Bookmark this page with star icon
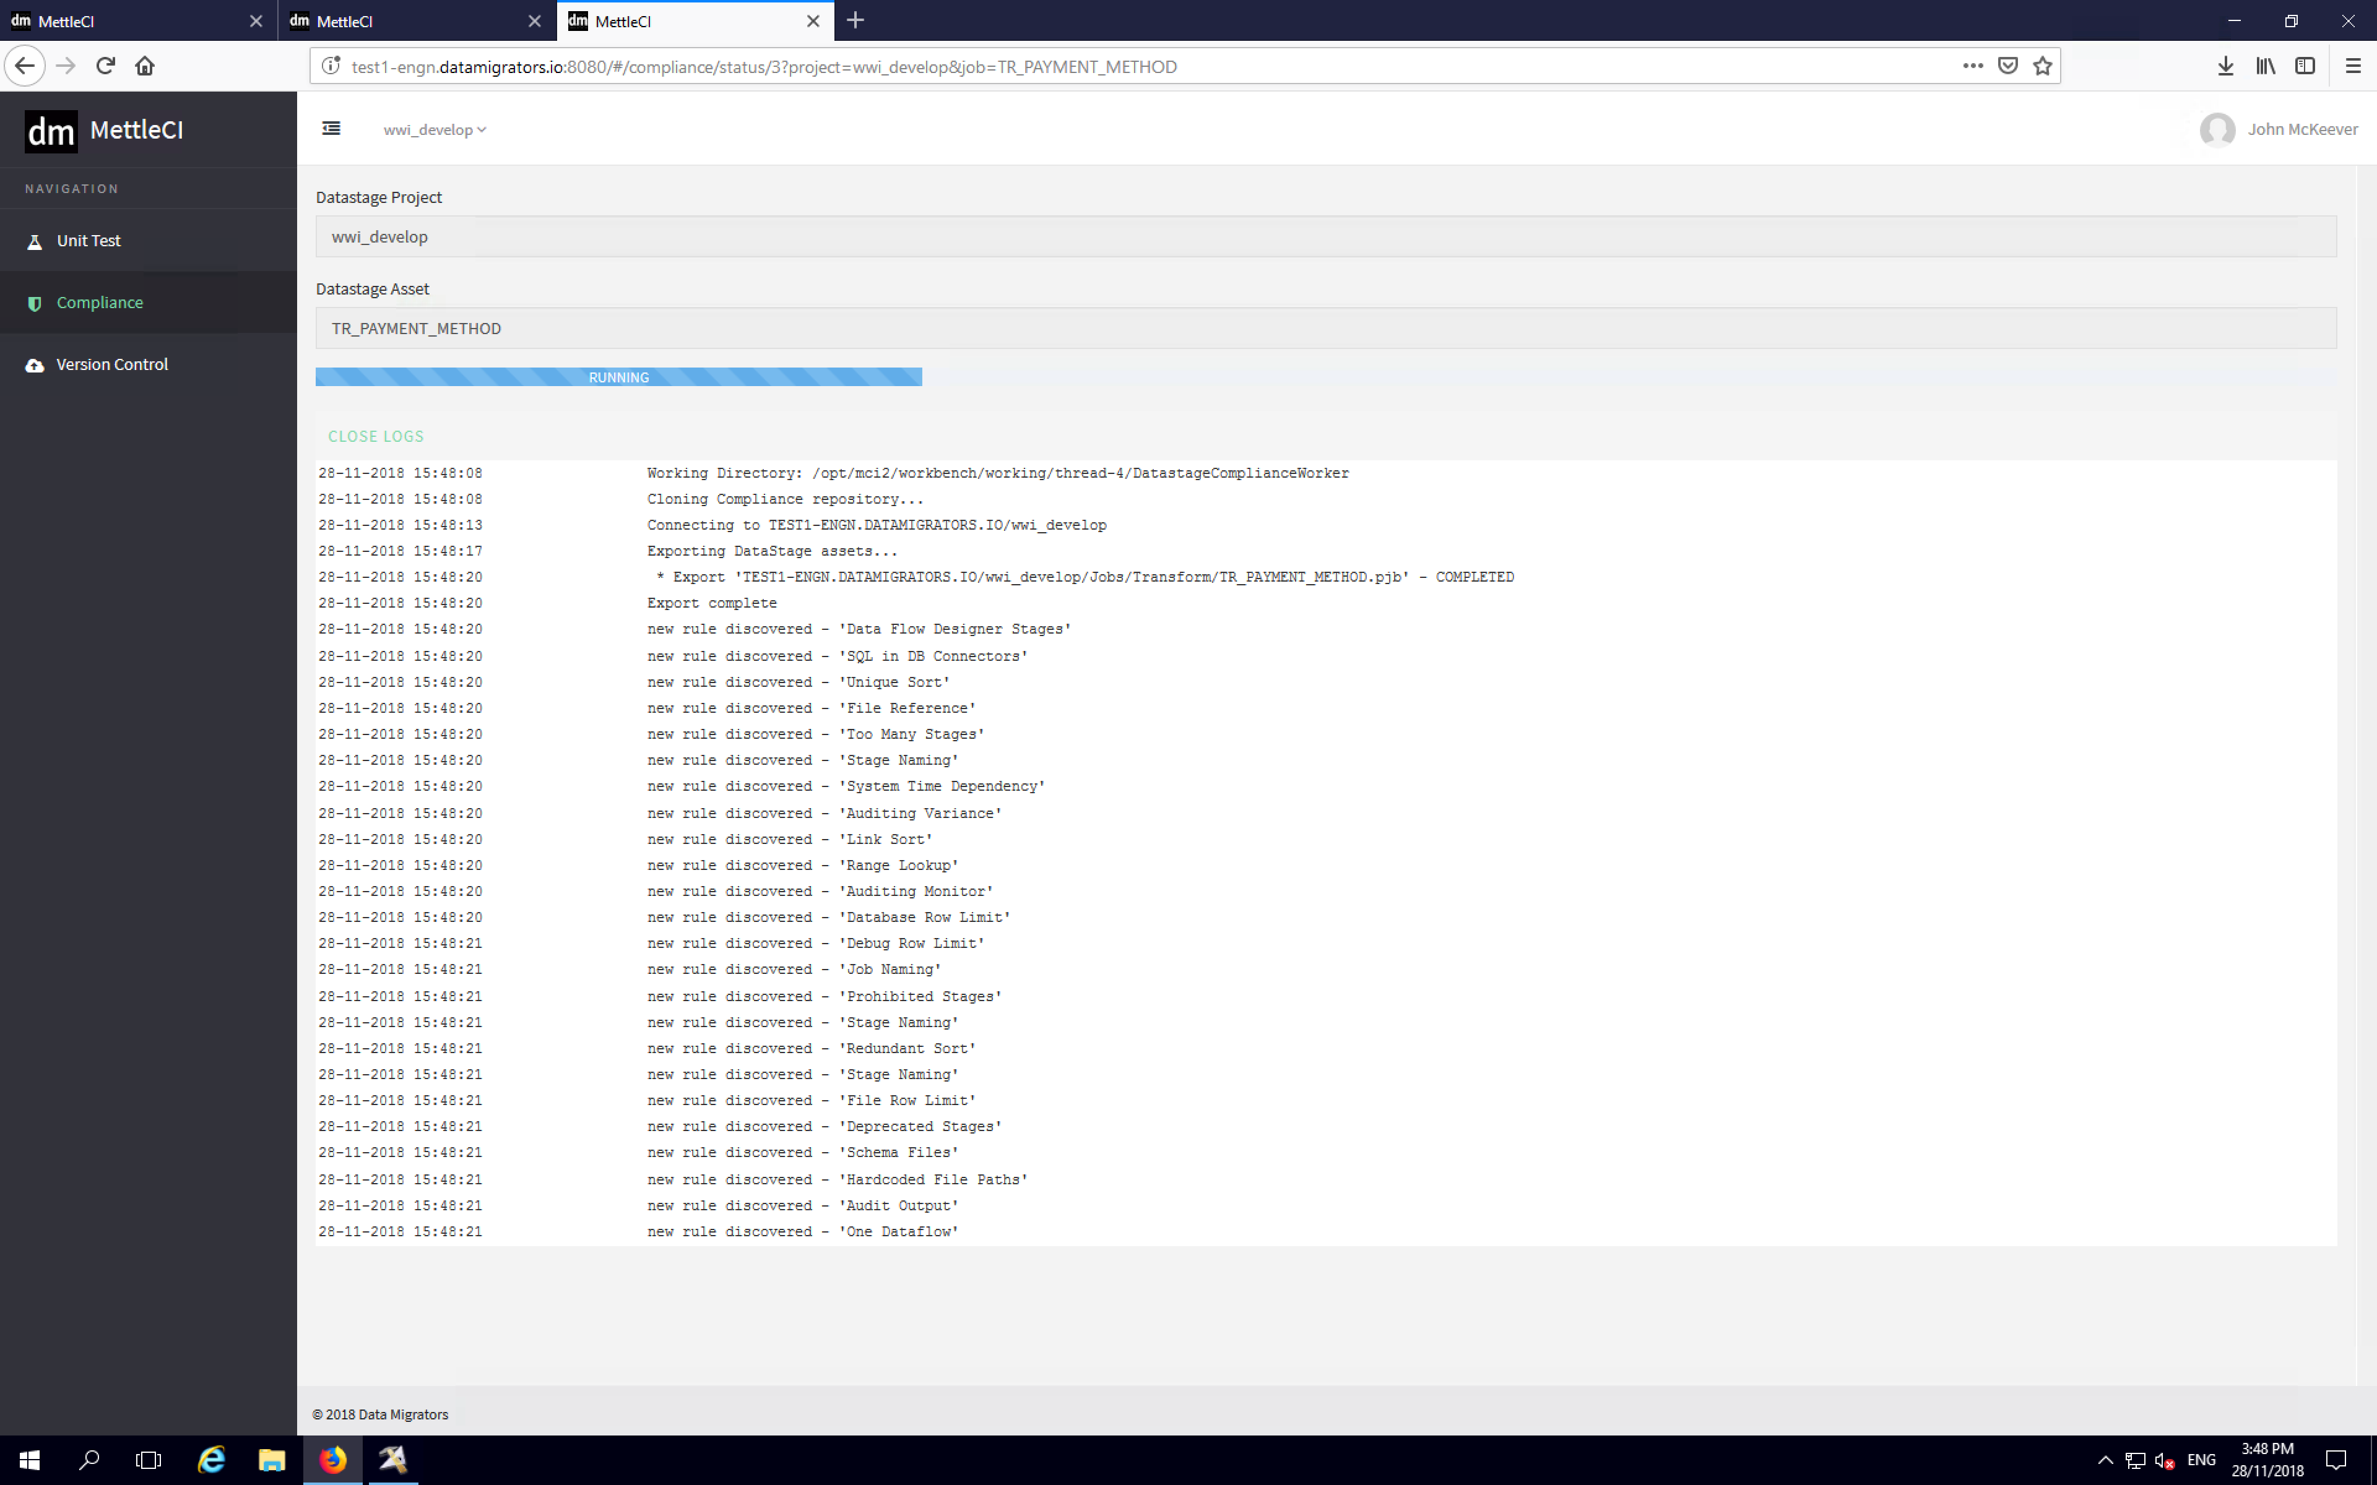The image size is (2377, 1485). coord(2043,66)
